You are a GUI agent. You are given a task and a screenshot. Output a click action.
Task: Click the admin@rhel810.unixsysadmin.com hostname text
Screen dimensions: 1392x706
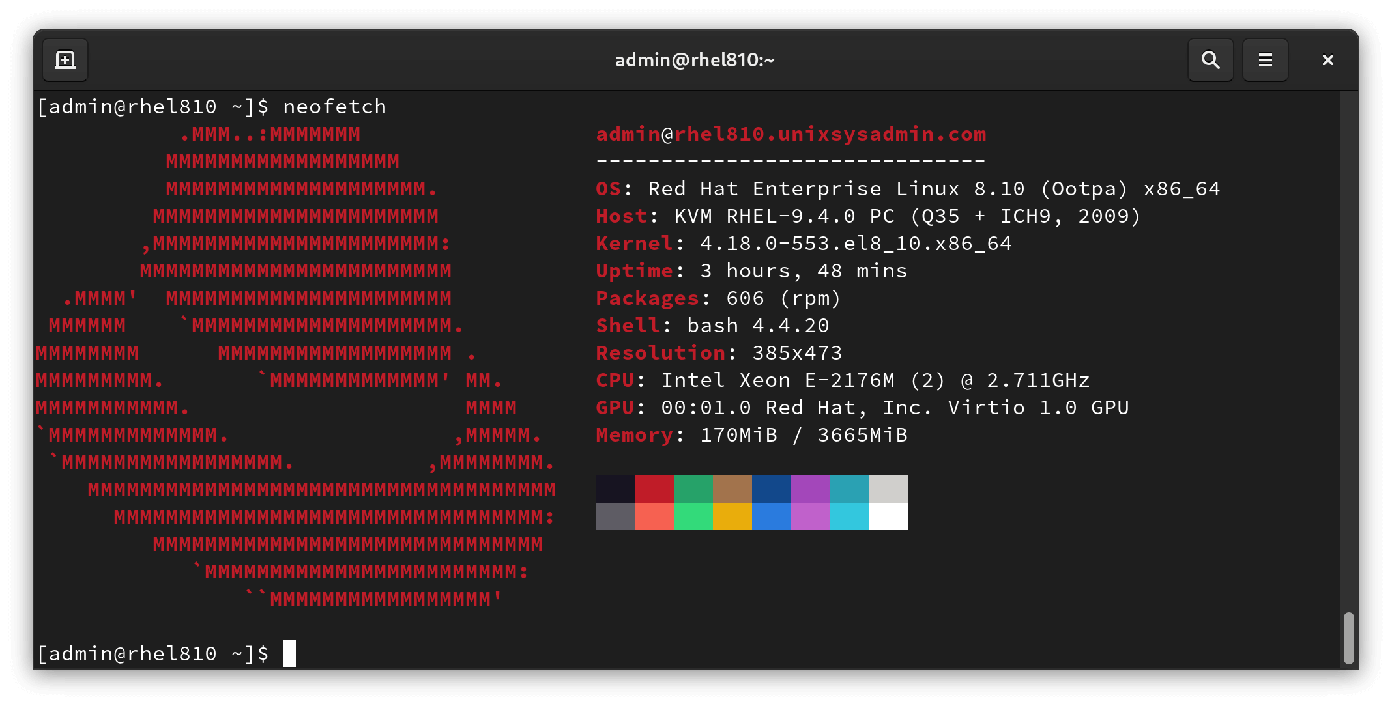point(790,134)
